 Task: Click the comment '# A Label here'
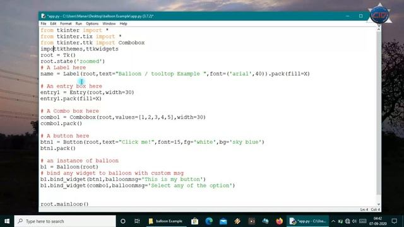63,67
